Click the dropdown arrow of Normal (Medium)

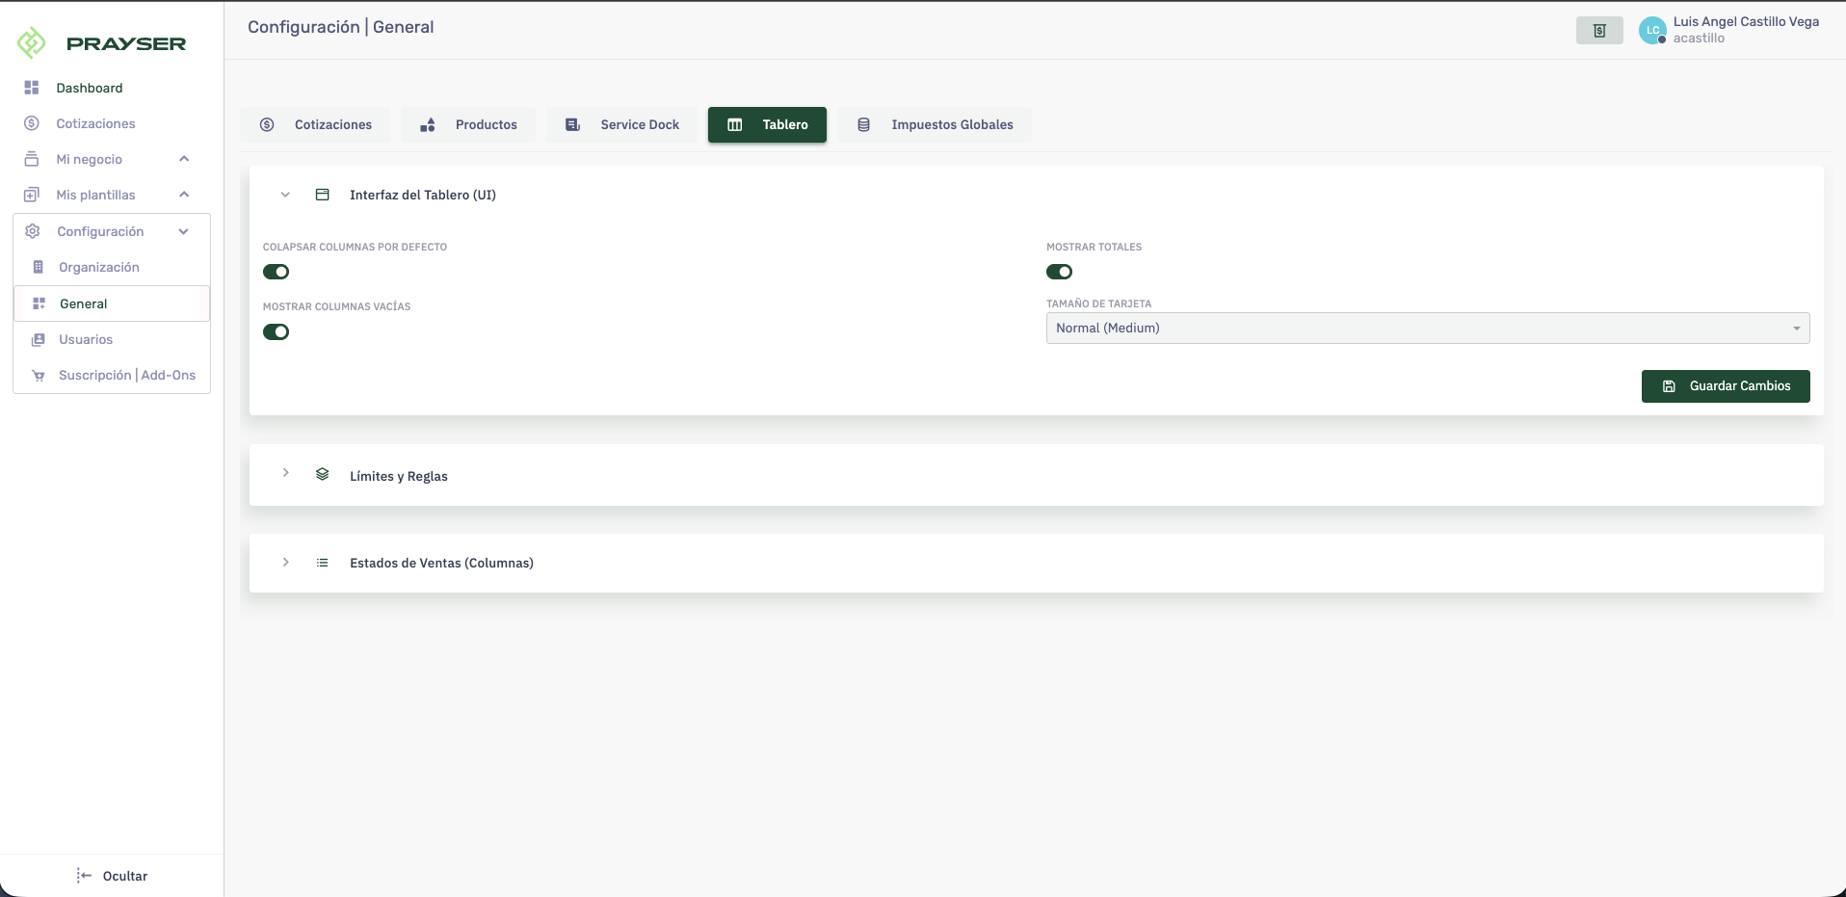click(1797, 329)
